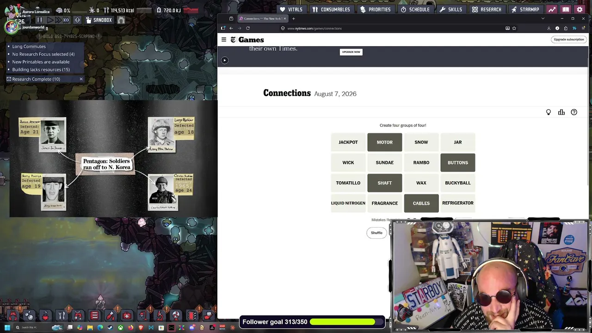
Task: Open the game settings gear icon
Action: point(580,9)
